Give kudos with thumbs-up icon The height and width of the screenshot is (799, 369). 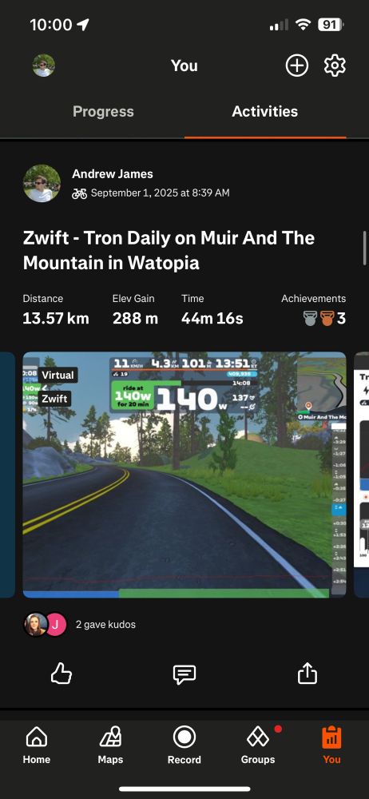coord(61,674)
